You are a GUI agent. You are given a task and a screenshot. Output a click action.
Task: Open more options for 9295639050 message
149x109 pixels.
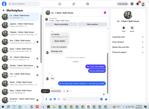tap(71, 91)
